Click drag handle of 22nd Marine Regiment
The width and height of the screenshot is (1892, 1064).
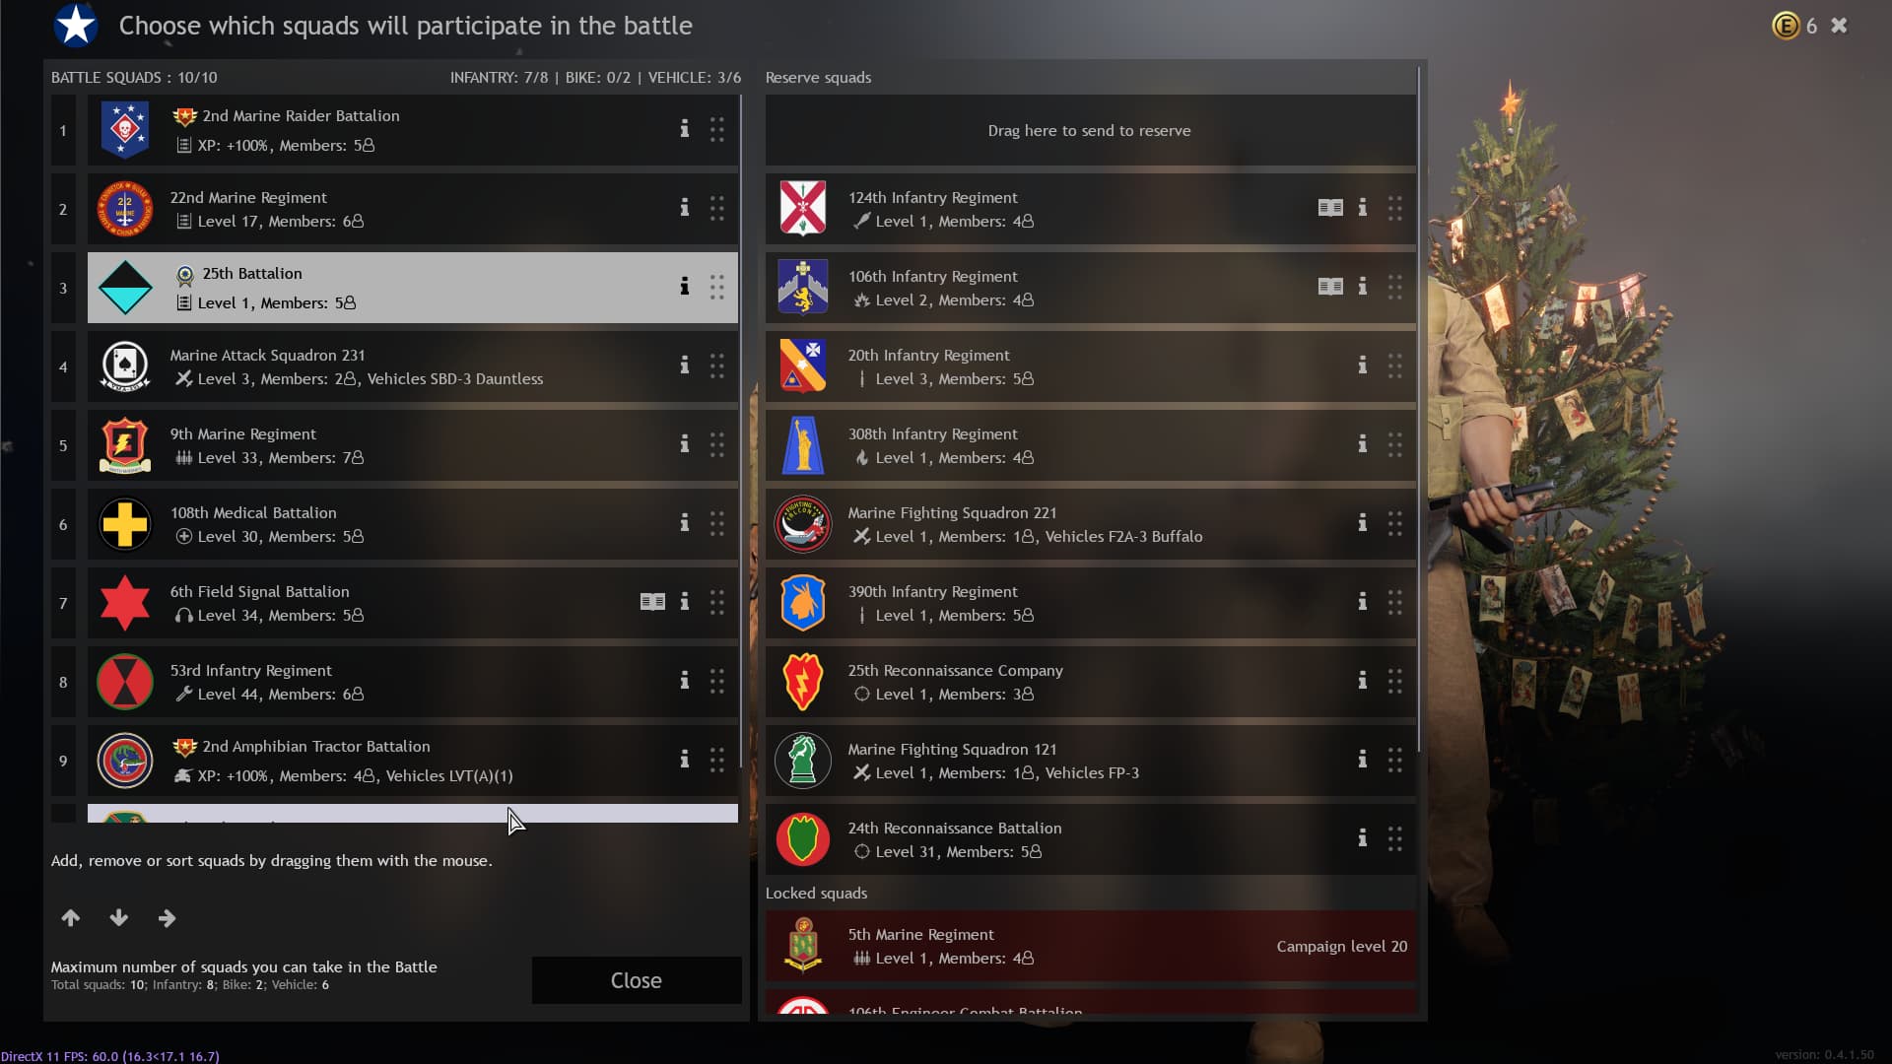[x=717, y=208]
